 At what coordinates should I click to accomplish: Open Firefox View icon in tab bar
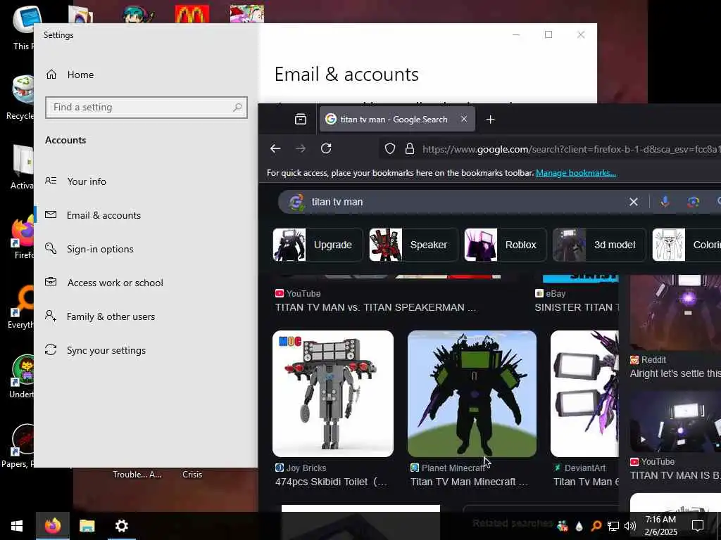point(300,120)
